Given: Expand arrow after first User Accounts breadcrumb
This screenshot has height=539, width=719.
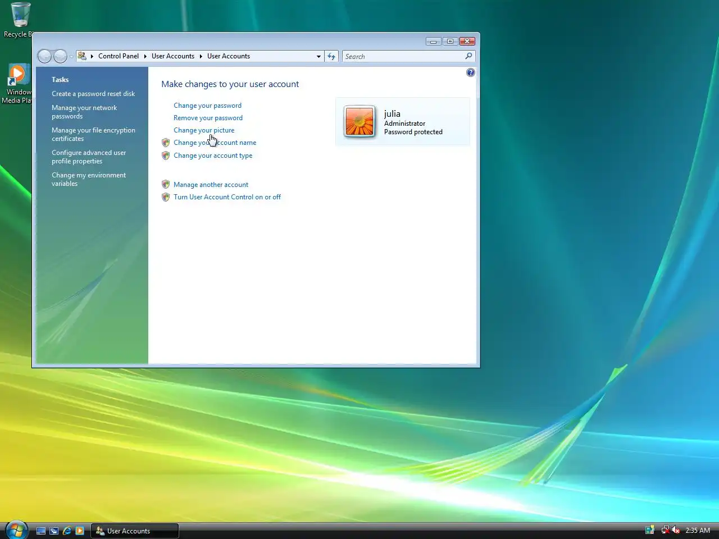Looking at the screenshot, I should 201,56.
